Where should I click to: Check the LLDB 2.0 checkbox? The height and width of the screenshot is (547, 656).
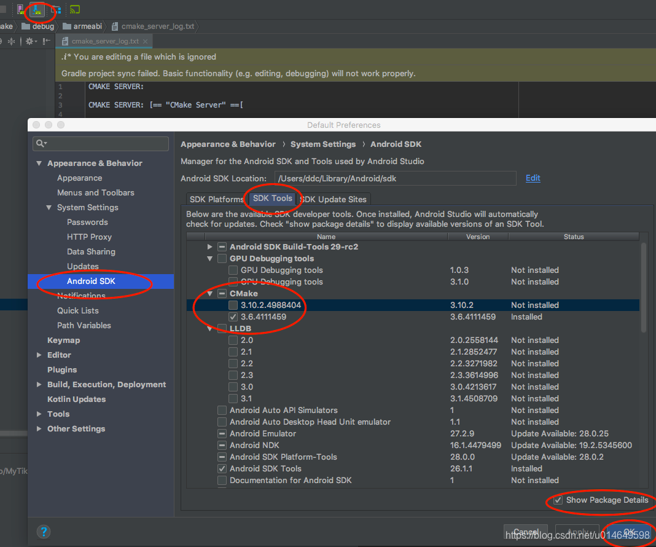click(233, 340)
